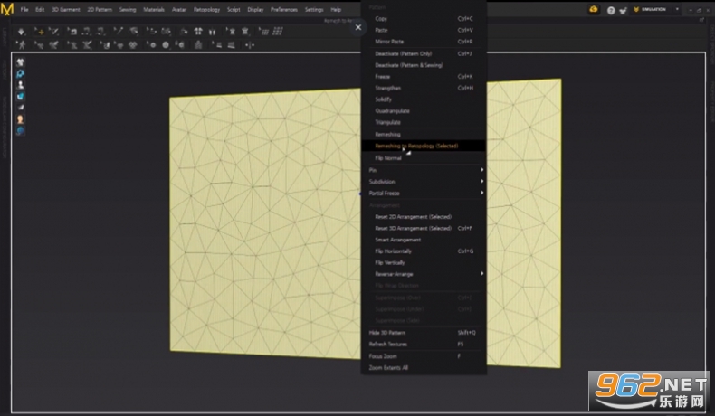The image size is (715, 416).
Task: Expand the Reverse Arrange submenu
Action: [x=424, y=274]
